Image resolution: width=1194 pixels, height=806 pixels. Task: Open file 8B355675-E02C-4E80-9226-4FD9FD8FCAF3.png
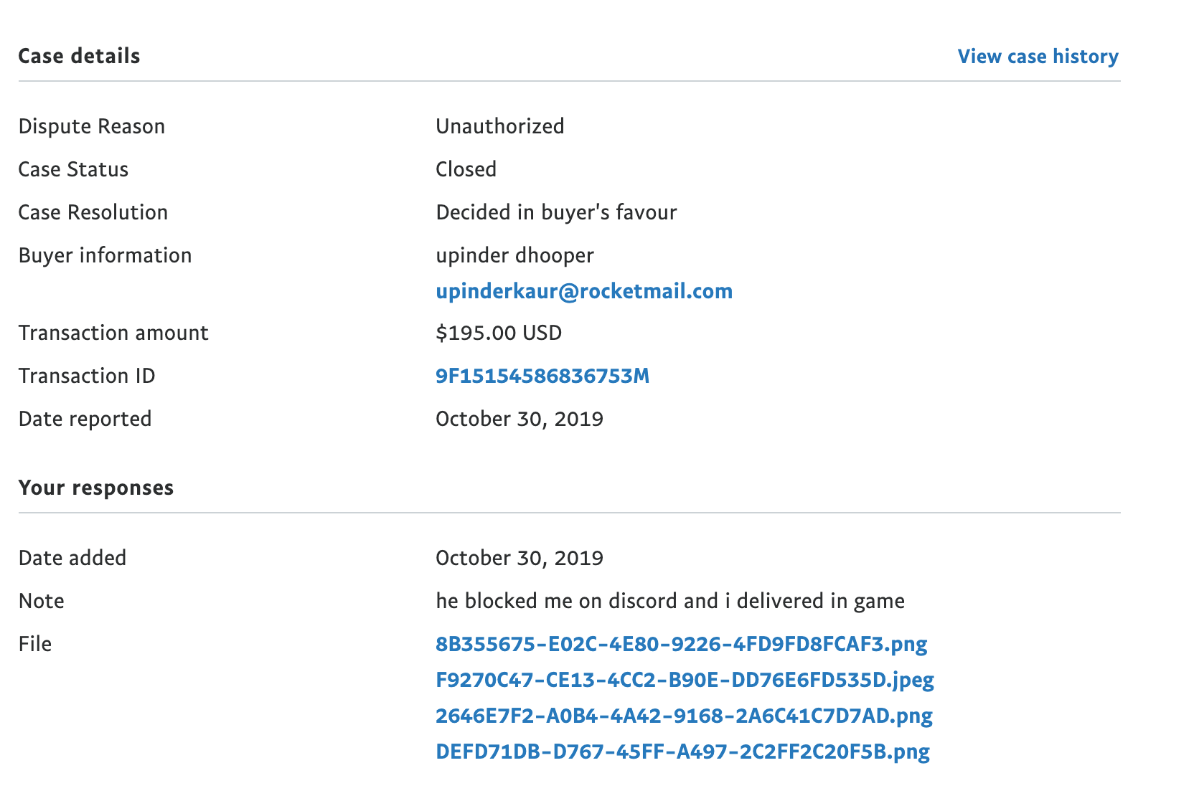(681, 644)
